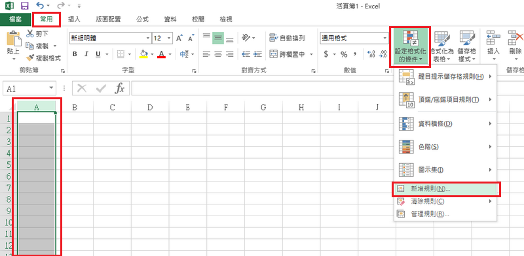The image size is (524, 256).
Task: Select the Format Painter brush icon
Action: point(30,58)
